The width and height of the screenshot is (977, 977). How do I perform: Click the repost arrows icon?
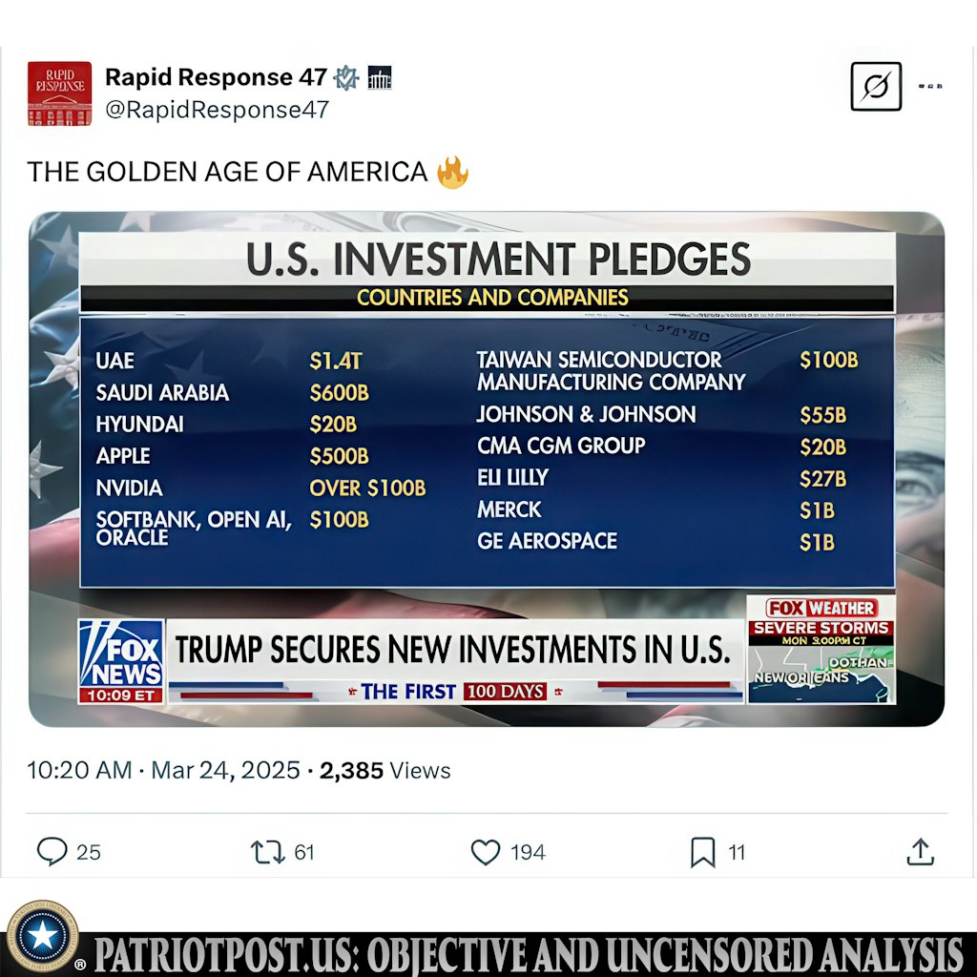(x=267, y=851)
